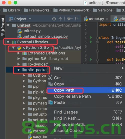Click the fold marker on line 4
The image size is (125, 139).
pyautogui.click(x=97, y=38)
